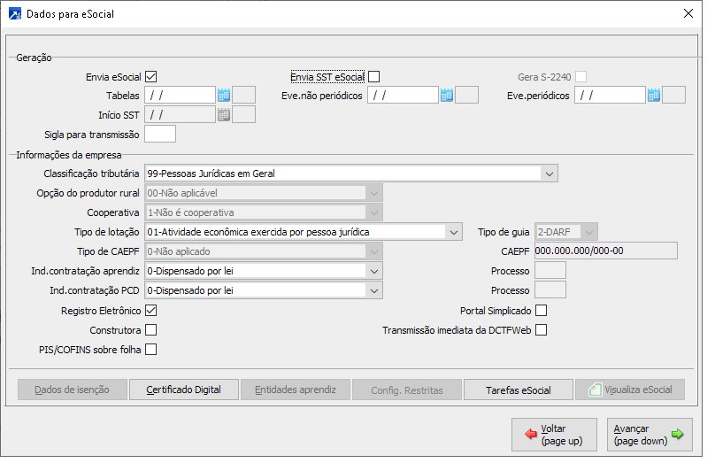Screen dimensions: 715x463
Task: Open Tarefas eSocial
Action: (519, 390)
